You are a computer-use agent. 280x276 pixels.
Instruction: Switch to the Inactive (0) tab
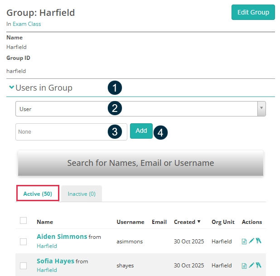point(82,194)
